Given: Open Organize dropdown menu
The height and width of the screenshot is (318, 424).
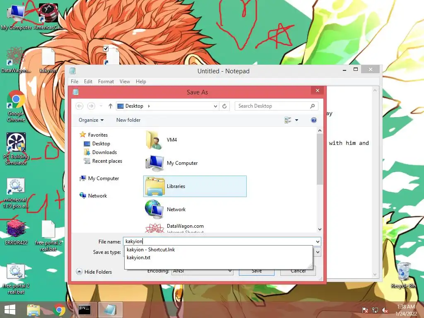Looking at the screenshot, I should click(91, 120).
